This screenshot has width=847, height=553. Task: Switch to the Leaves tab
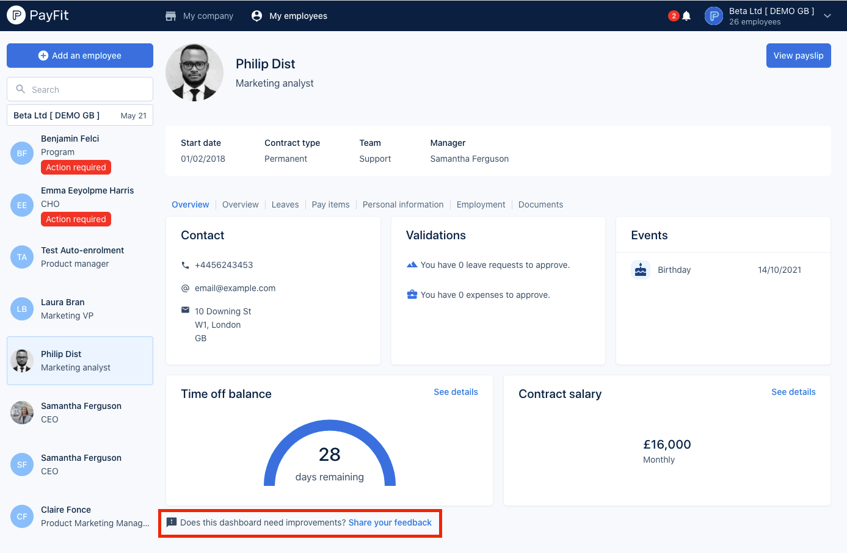coord(285,204)
